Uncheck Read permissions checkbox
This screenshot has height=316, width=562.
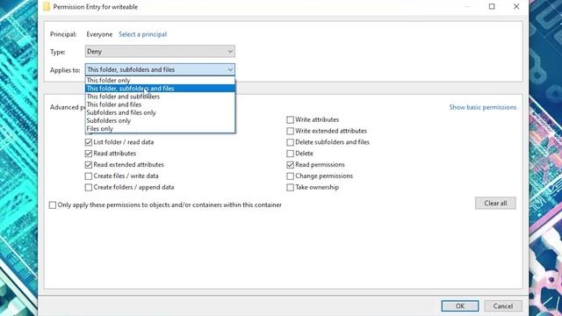pos(291,165)
